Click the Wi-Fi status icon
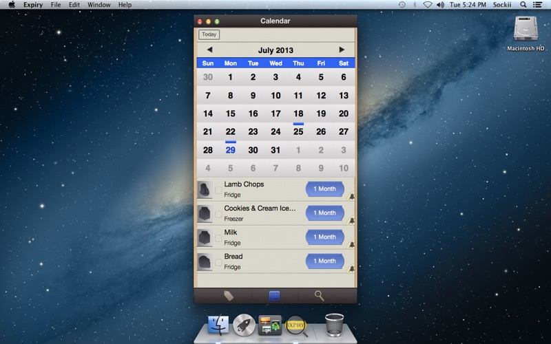 click(427, 5)
